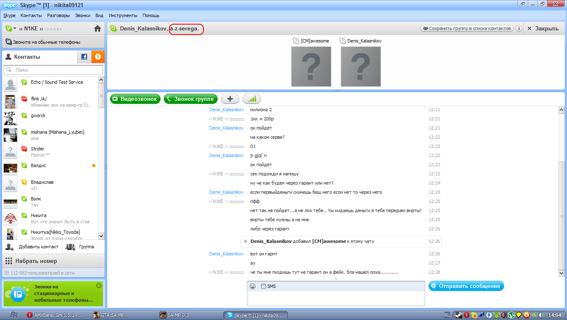Image resolution: width=567 pixels, height=320 pixels.
Task: Click the volume speaker tray icon
Action: [542, 315]
